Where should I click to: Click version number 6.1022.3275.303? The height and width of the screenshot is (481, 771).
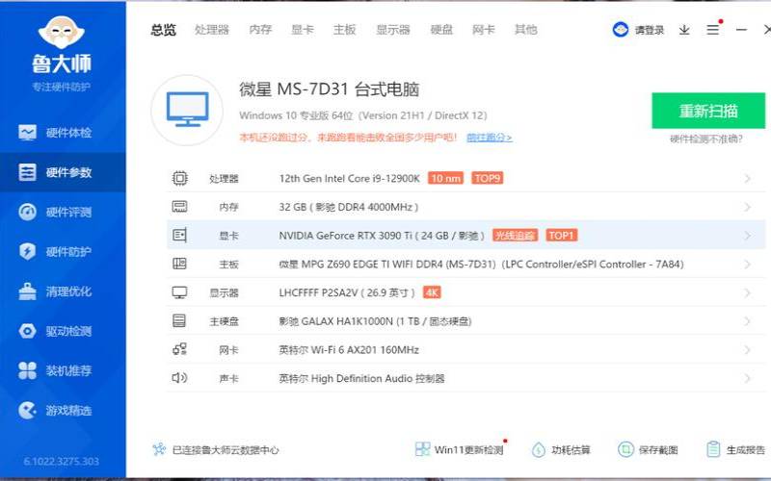(x=62, y=462)
